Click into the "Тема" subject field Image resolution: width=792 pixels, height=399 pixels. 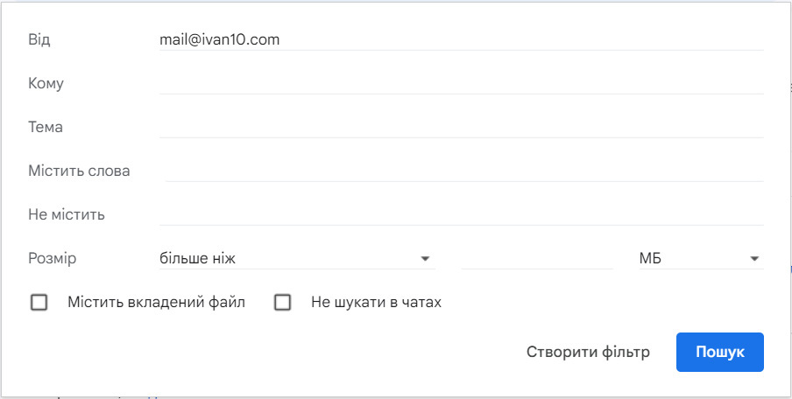[x=461, y=127]
